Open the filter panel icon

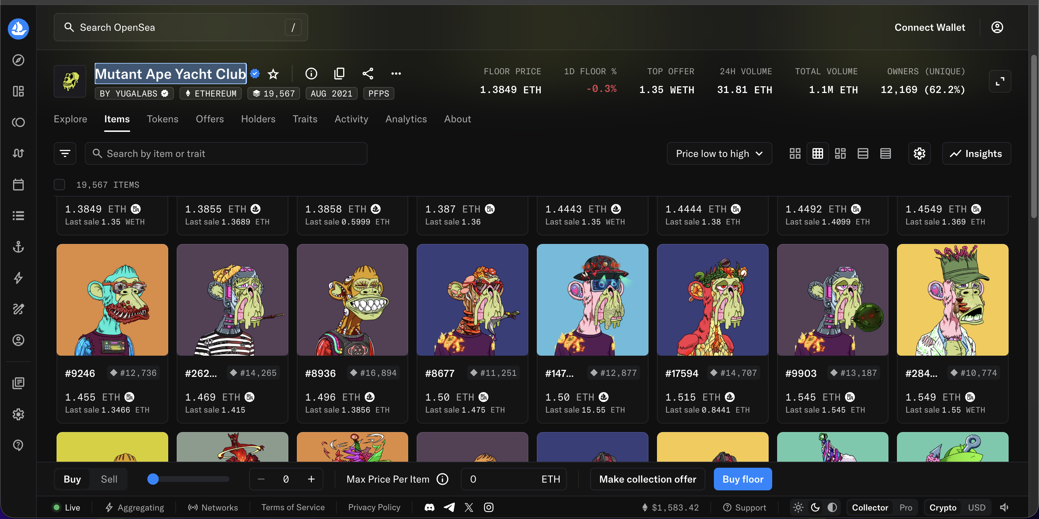(65, 153)
